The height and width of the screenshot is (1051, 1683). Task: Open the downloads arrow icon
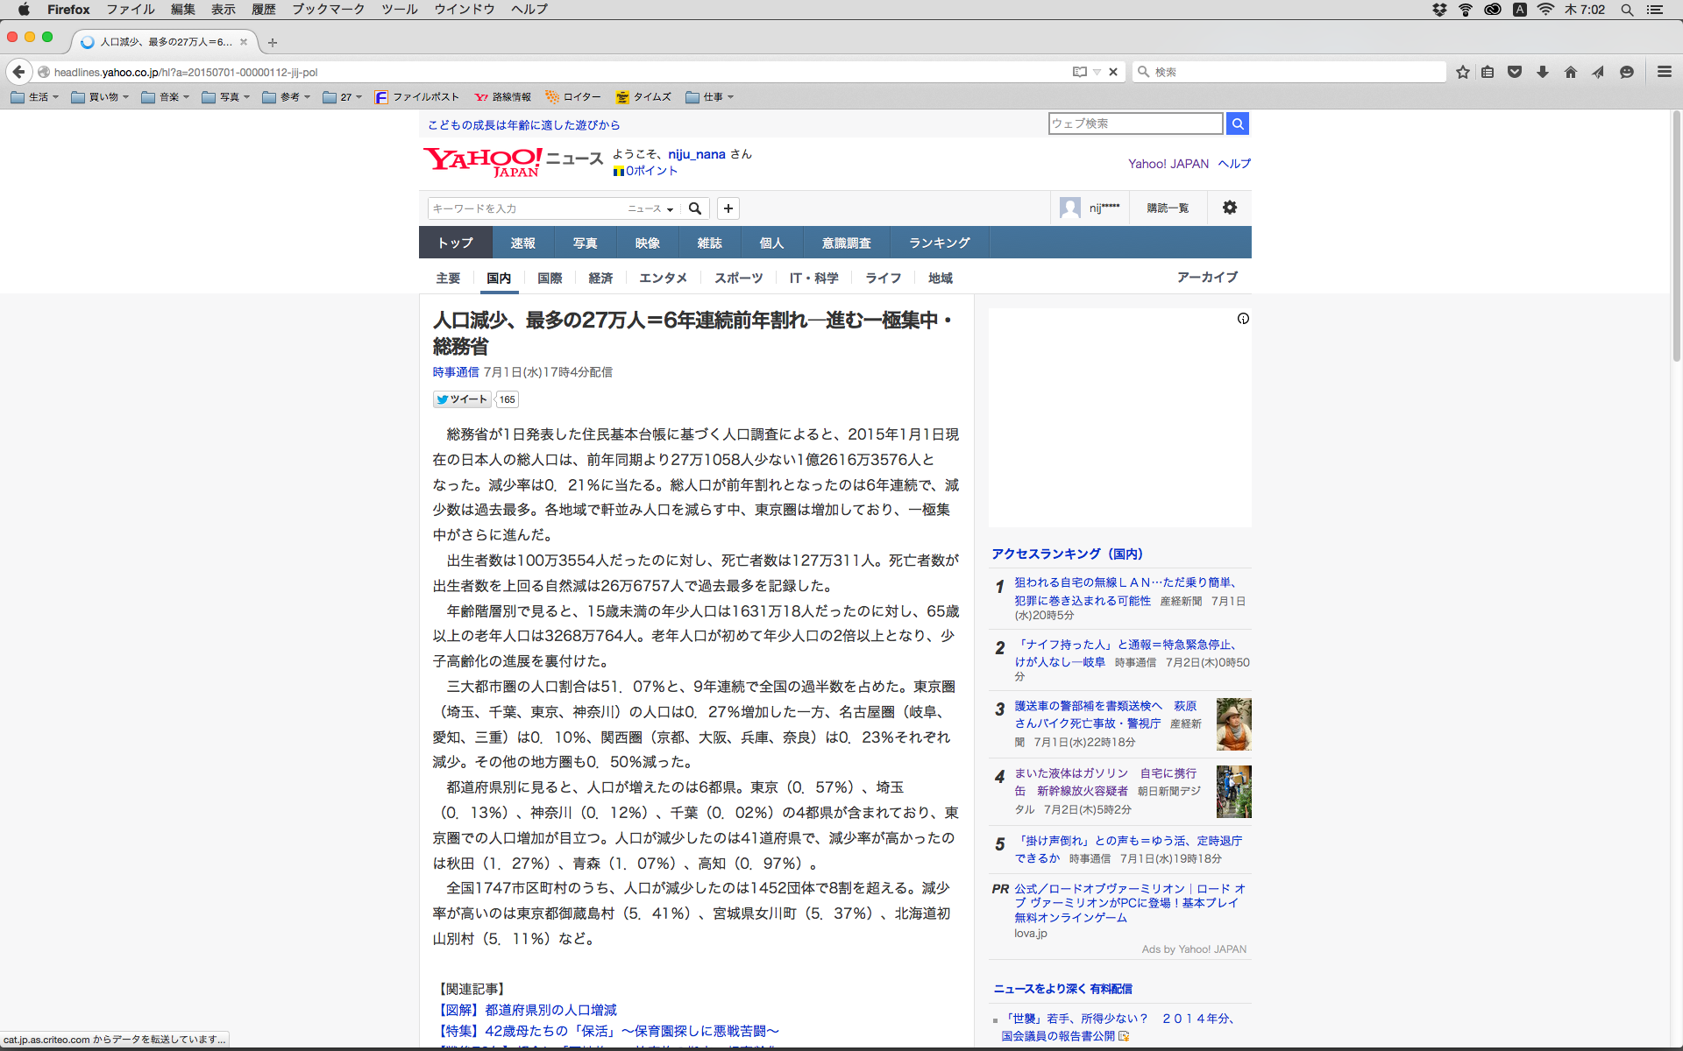(1543, 72)
